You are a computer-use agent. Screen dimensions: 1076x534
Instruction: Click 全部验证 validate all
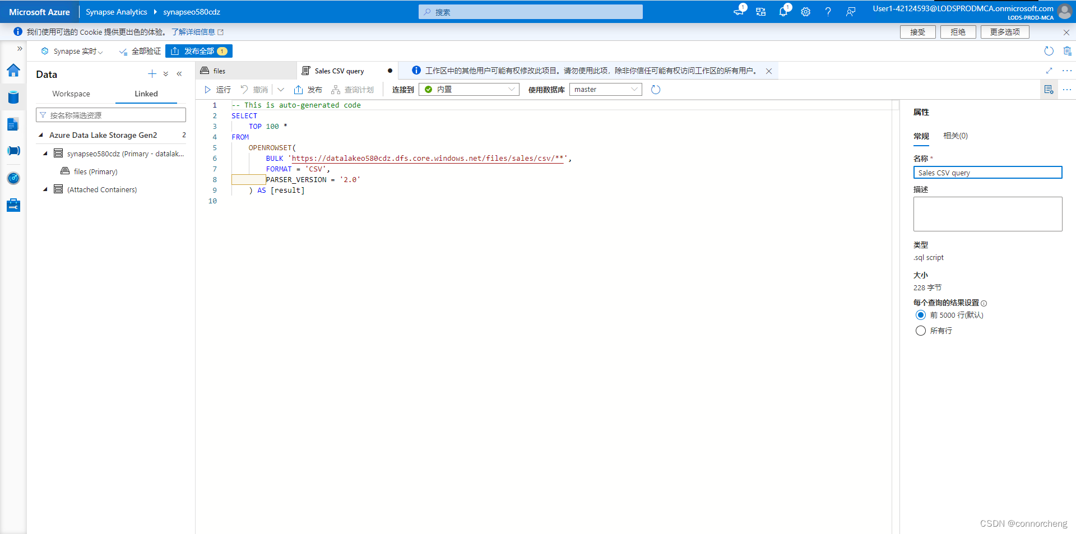140,51
